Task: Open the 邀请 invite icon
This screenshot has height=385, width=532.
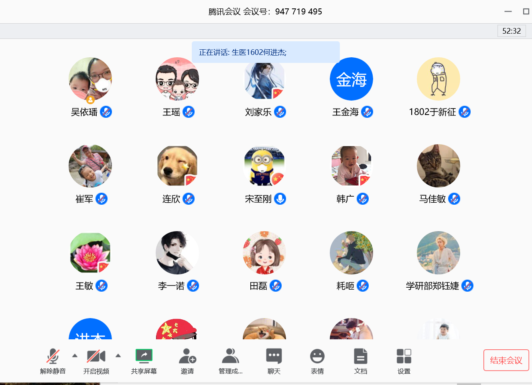Action: (x=187, y=360)
